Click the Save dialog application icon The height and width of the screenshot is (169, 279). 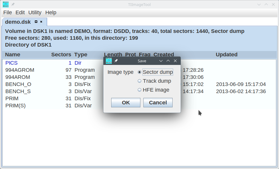coord(109,61)
